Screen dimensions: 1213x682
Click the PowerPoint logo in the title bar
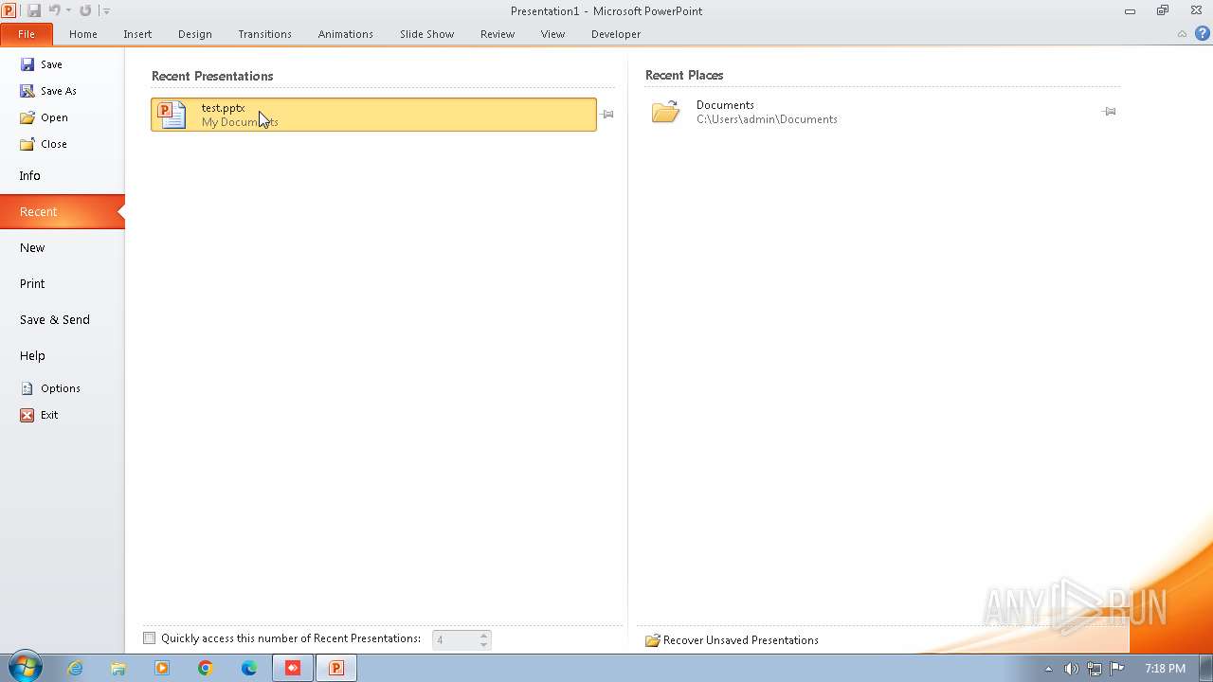click(9, 10)
